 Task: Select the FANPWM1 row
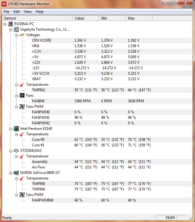[112, 118]
